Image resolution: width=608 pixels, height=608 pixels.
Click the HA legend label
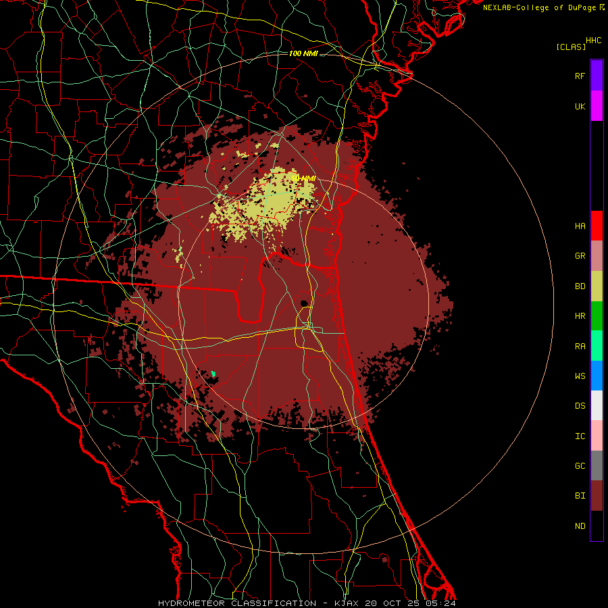pos(580,226)
